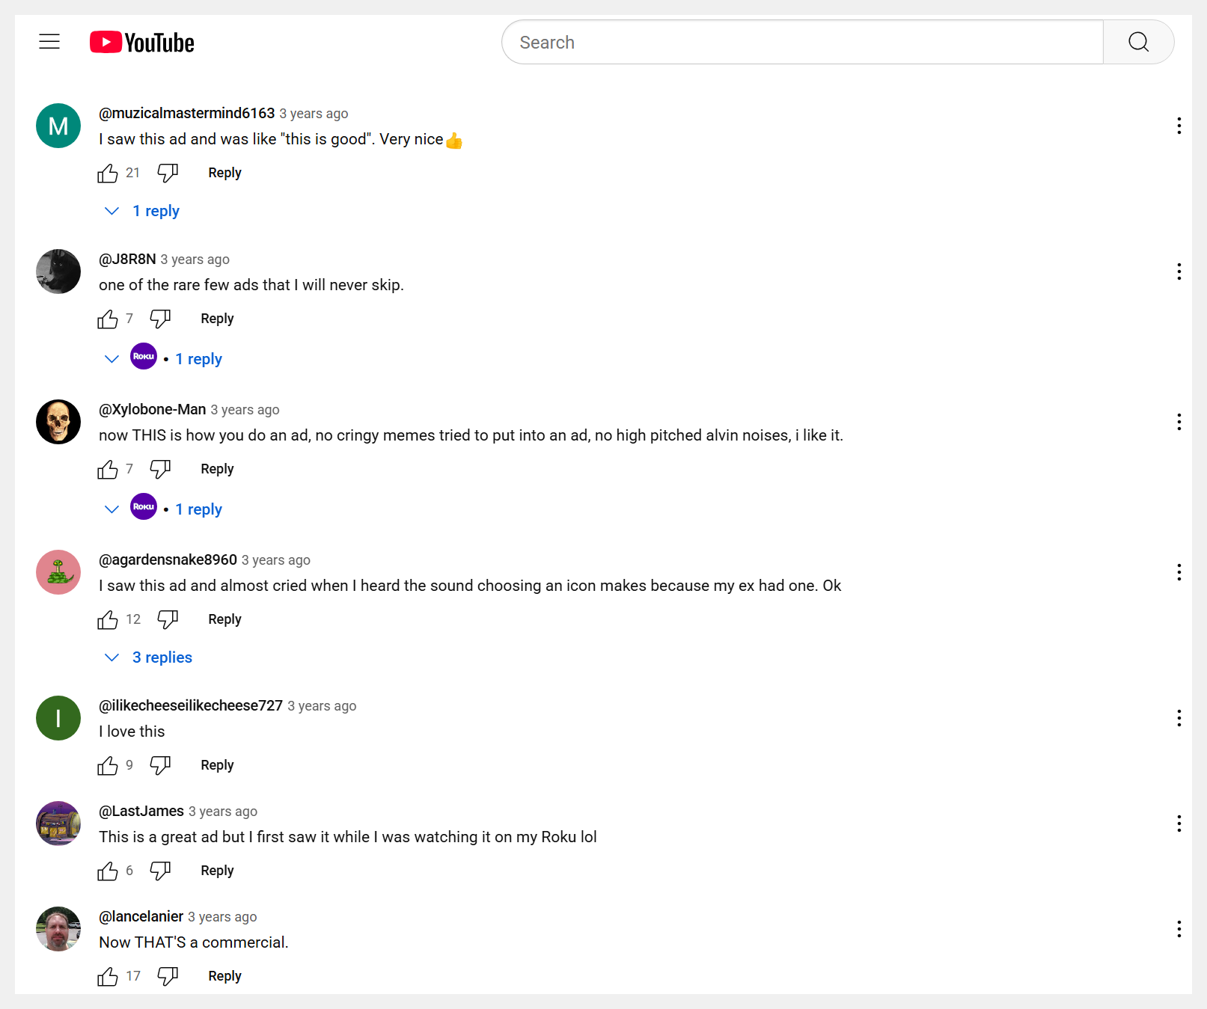Screen dimensions: 1207x1009
Task: Open options menu for @muzicalmastermind6163's comment
Action: click(x=1179, y=126)
